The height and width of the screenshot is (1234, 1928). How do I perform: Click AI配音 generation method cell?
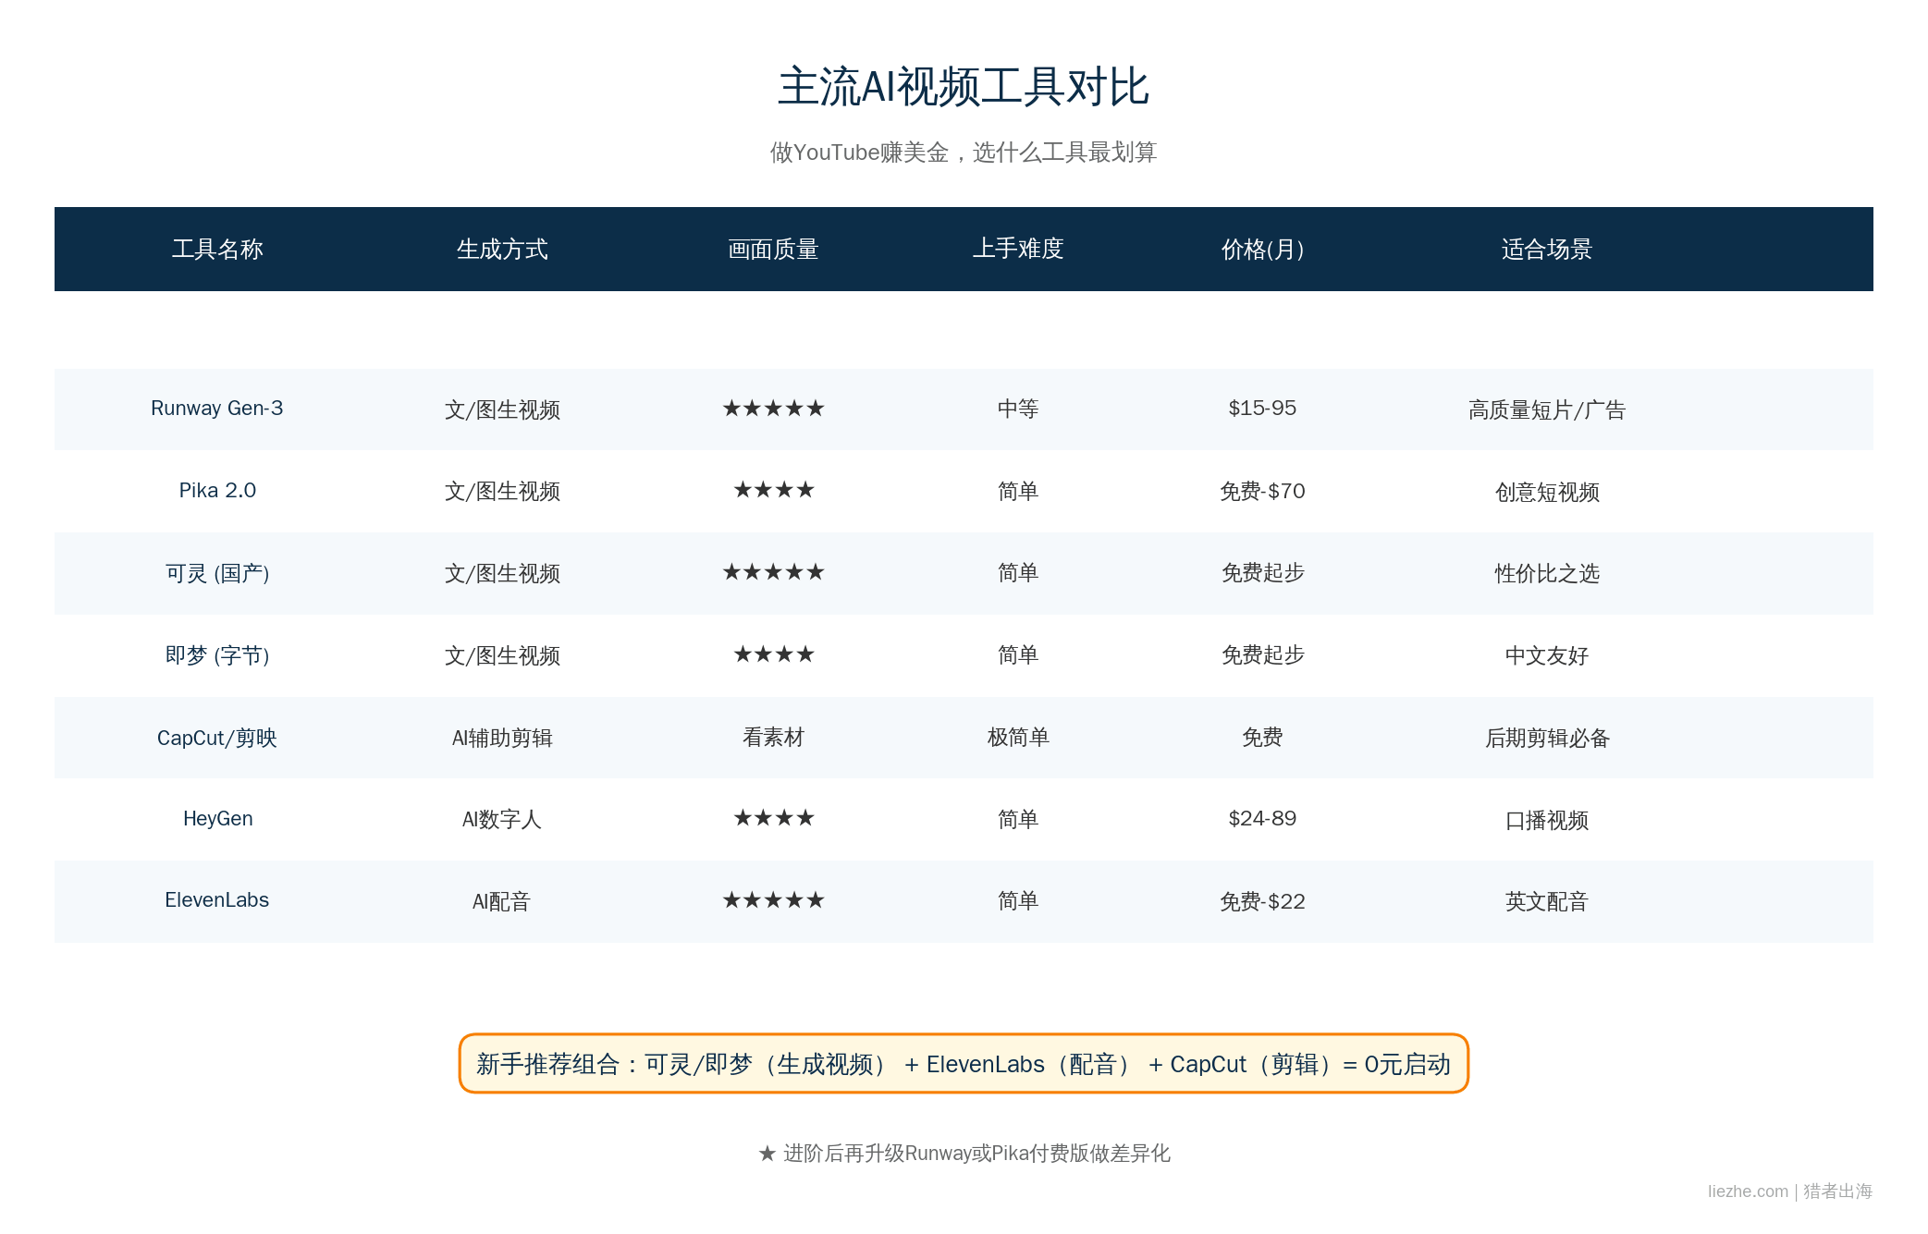pos(502,901)
